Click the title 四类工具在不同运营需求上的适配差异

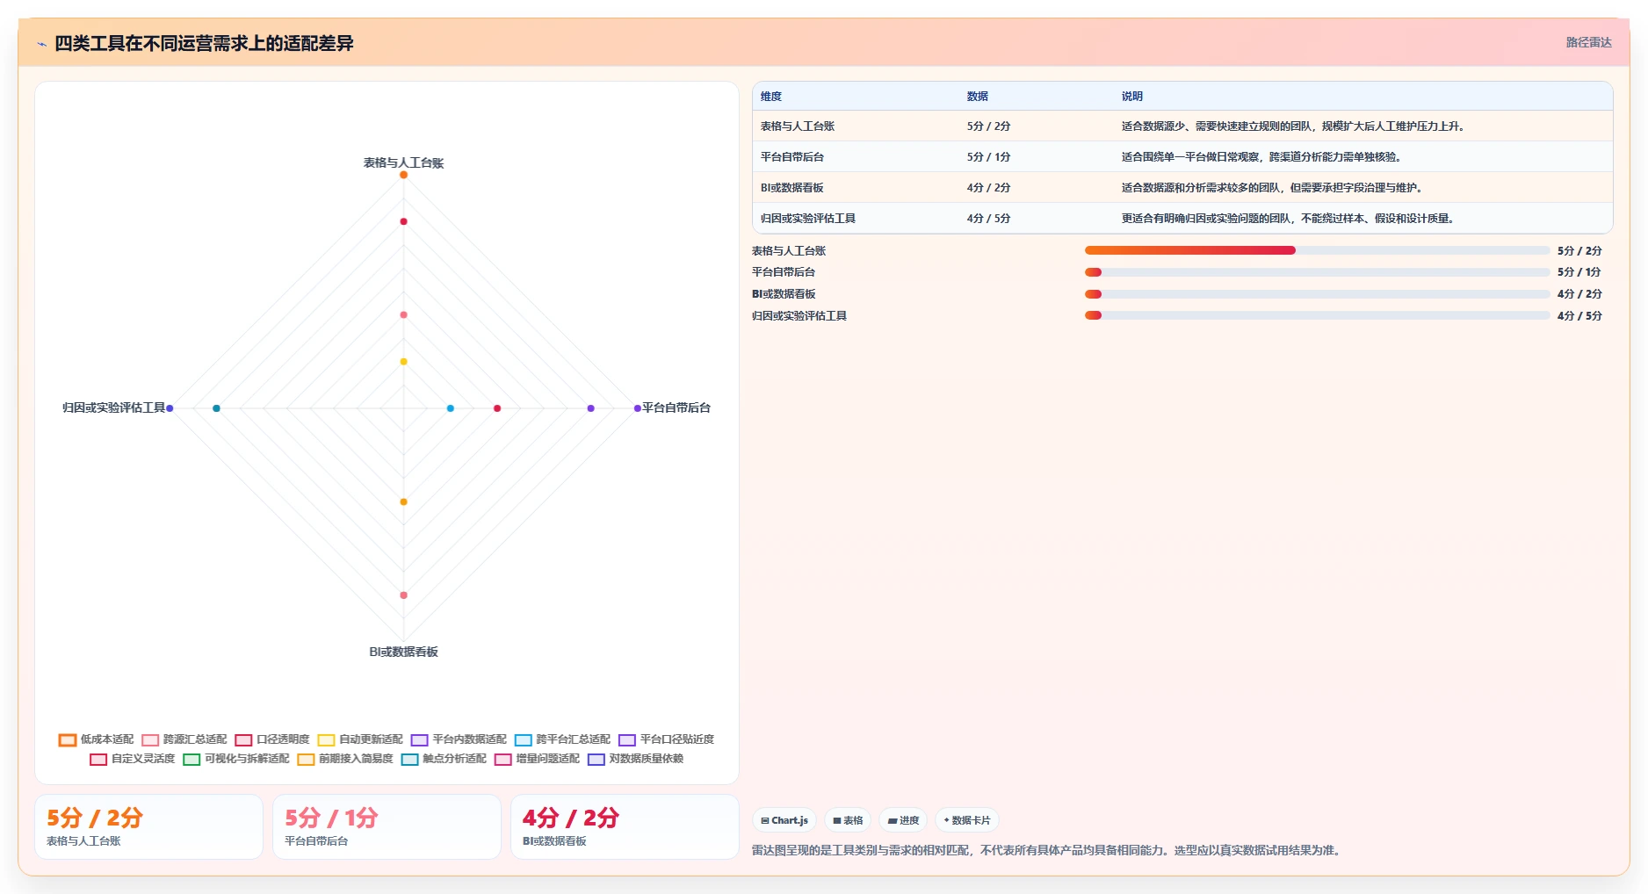pos(204,43)
